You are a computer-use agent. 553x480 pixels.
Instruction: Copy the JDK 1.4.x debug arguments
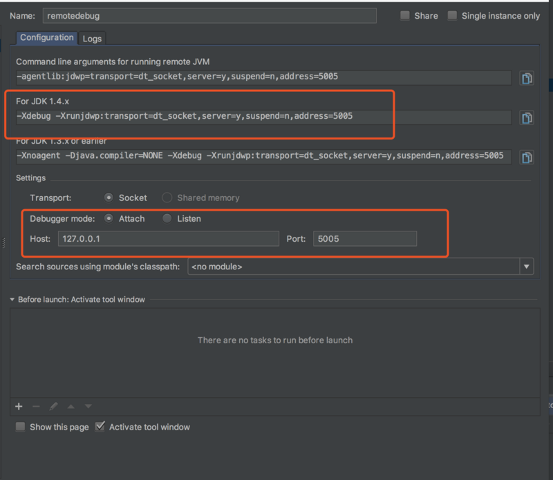tap(527, 117)
